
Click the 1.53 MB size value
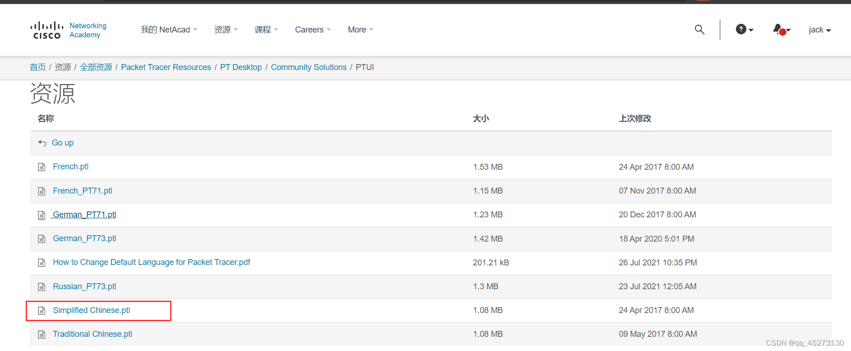(x=488, y=167)
